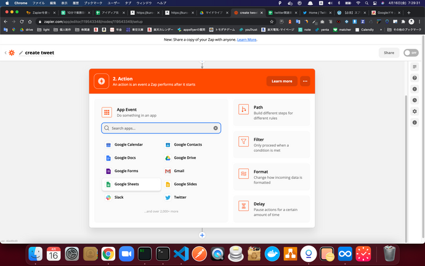This screenshot has width=425, height=266.
Task: Open outline icon at top of sidebar
Action: pyautogui.click(x=415, y=67)
